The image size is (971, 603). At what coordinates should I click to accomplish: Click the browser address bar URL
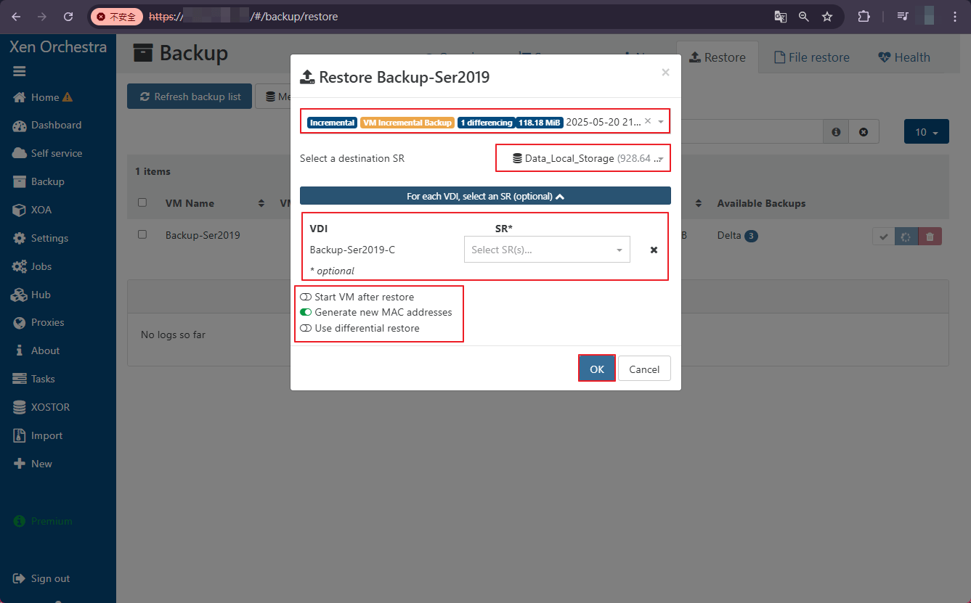pos(243,16)
